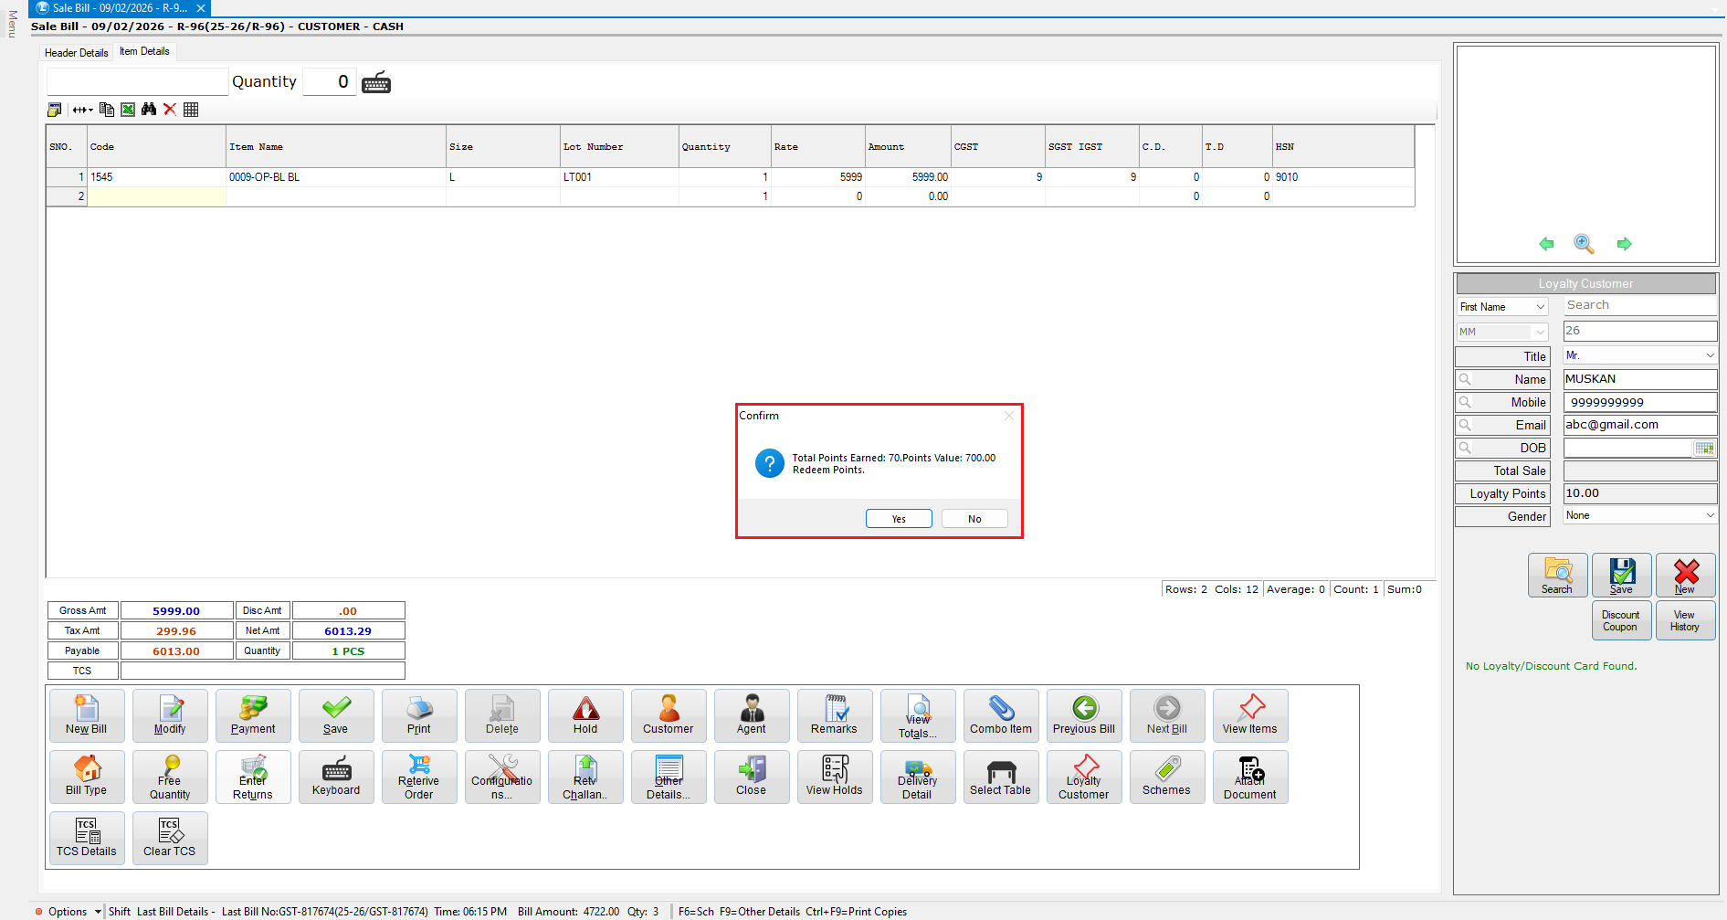Screen dimensions: 1727x920
Task: Click Yes to redeem points
Action: pyautogui.click(x=899, y=519)
